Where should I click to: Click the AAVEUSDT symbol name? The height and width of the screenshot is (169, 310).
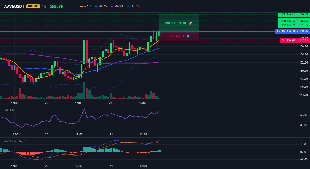(x=14, y=6)
